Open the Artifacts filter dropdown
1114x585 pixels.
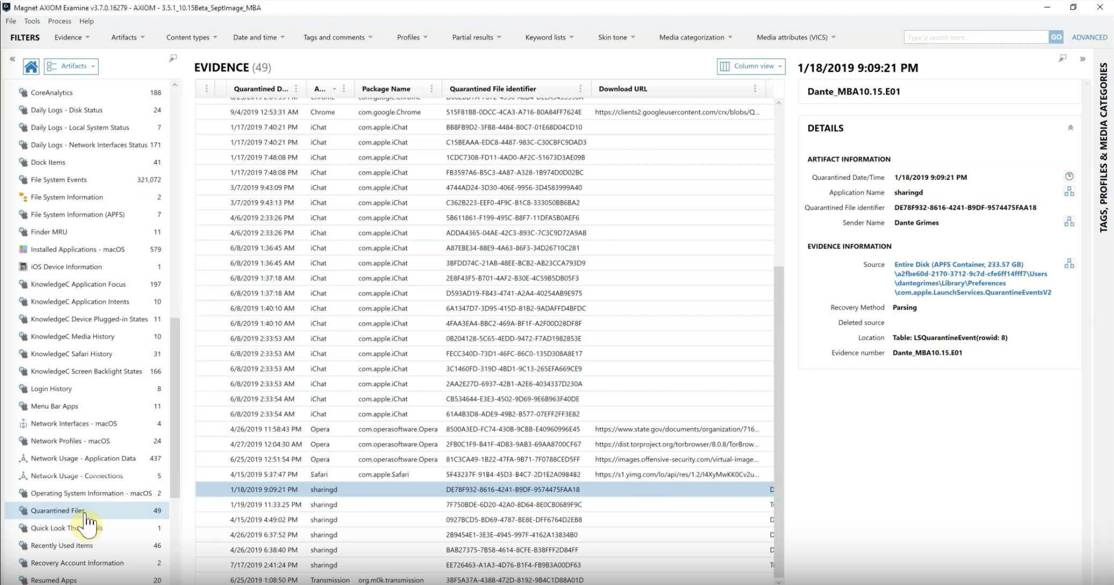pyautogui.click(x=128, y=37)
